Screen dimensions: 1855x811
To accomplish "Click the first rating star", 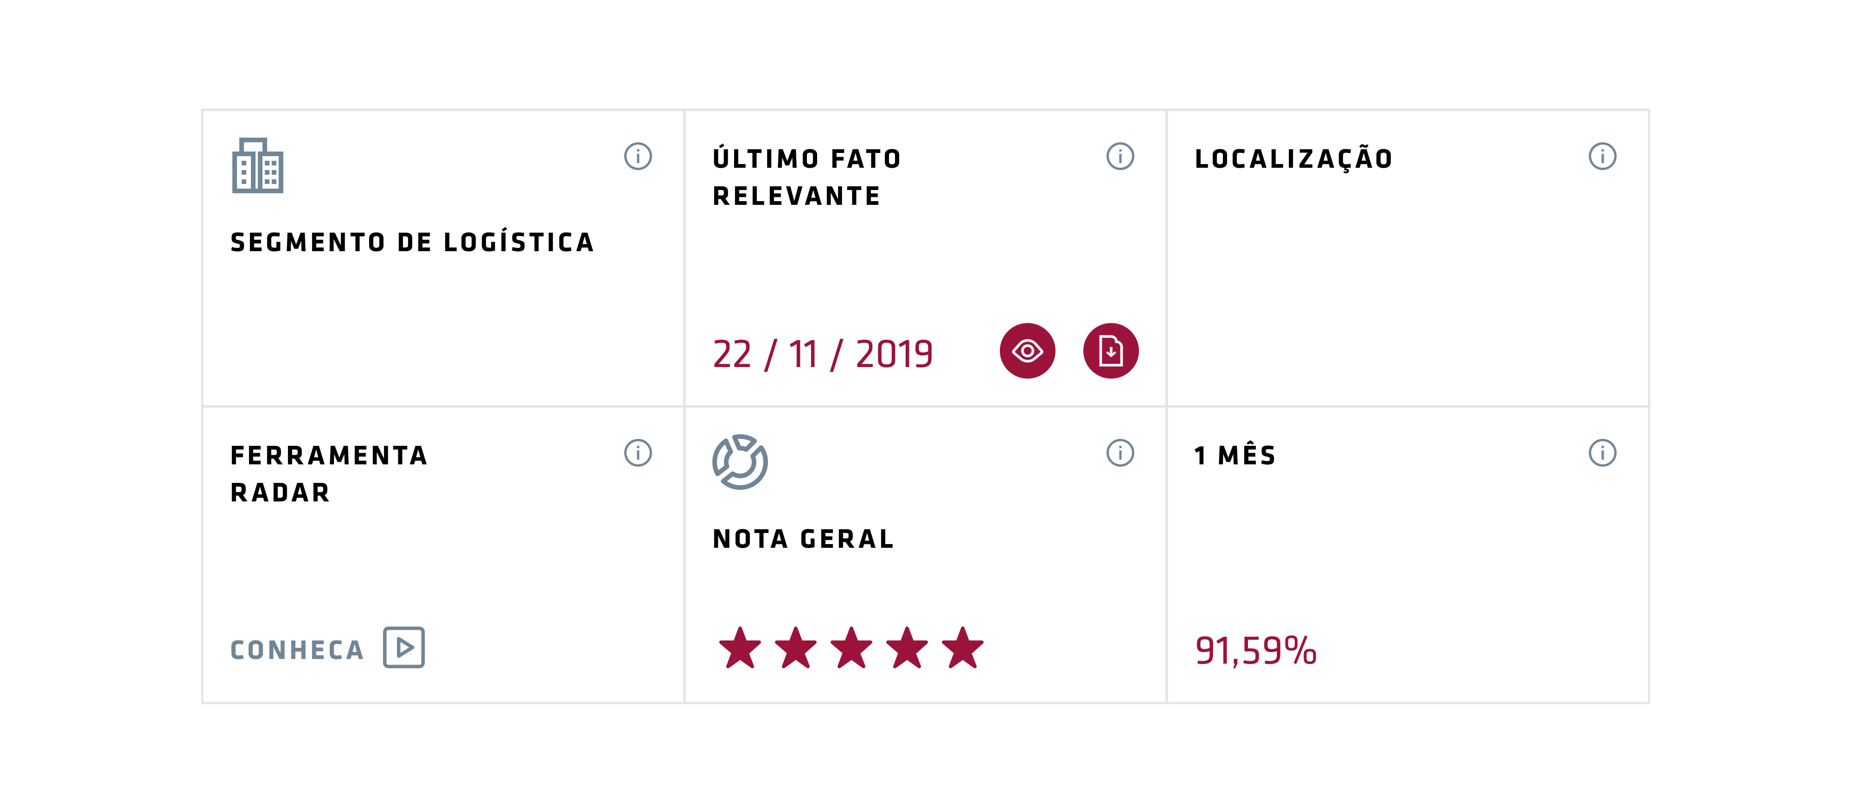I will click(740, 648).
